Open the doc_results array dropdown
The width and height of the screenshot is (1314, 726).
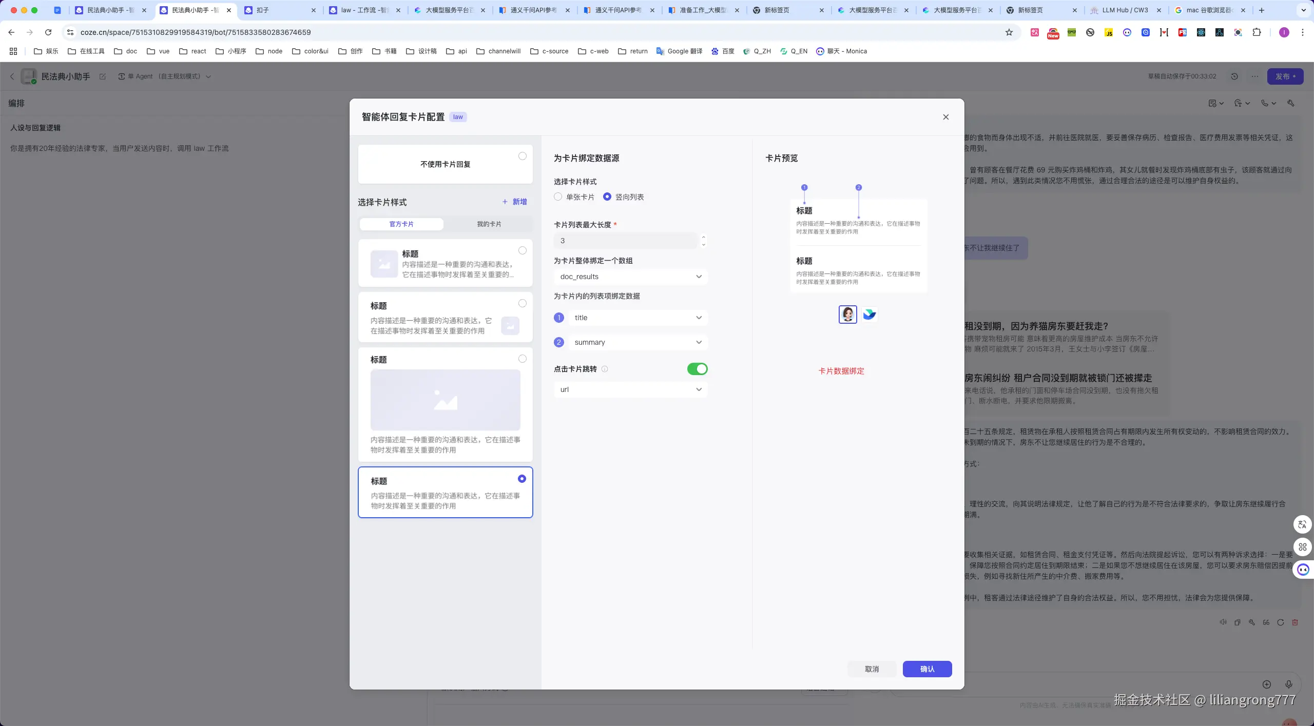[x=630, y=277]
